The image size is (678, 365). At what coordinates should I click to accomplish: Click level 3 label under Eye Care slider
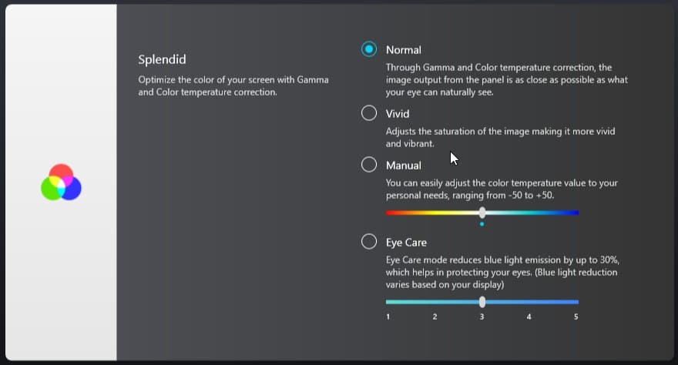482,316
